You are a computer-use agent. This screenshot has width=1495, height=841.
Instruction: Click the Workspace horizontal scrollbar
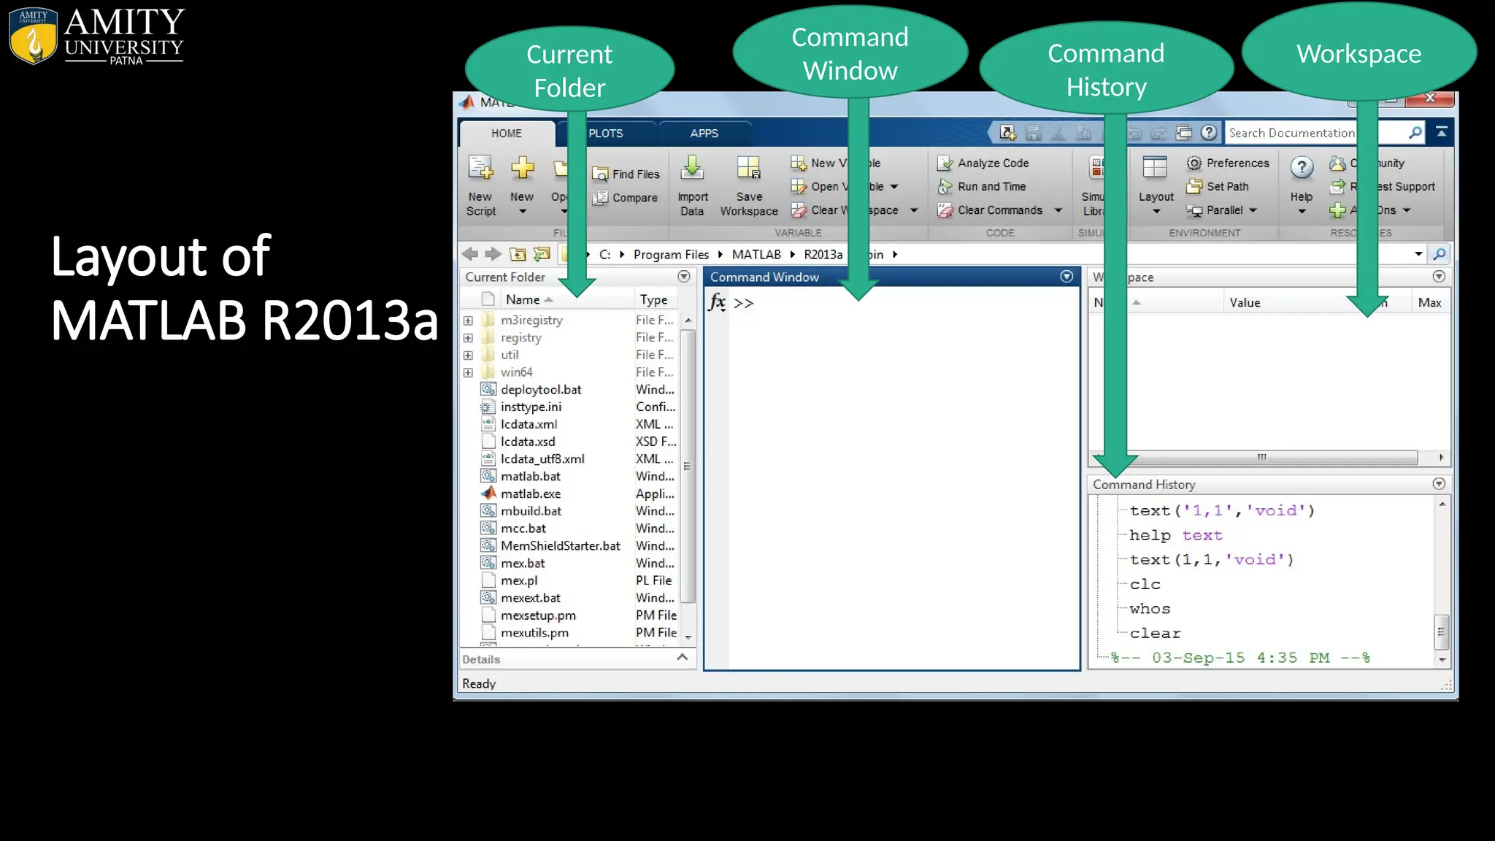[1261, 458]
